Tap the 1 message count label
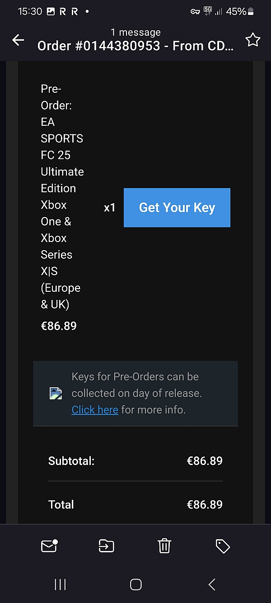 tap(135, 33)
